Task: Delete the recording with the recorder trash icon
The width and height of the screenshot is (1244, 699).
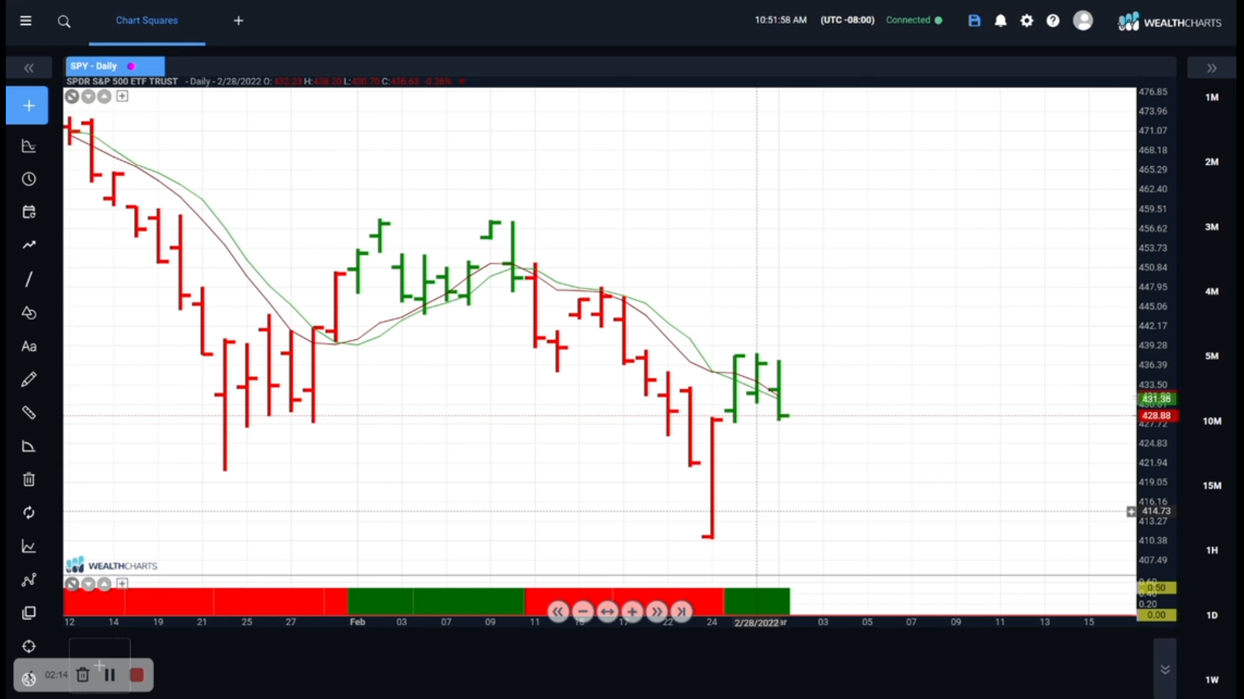Action: coord(82,675)
